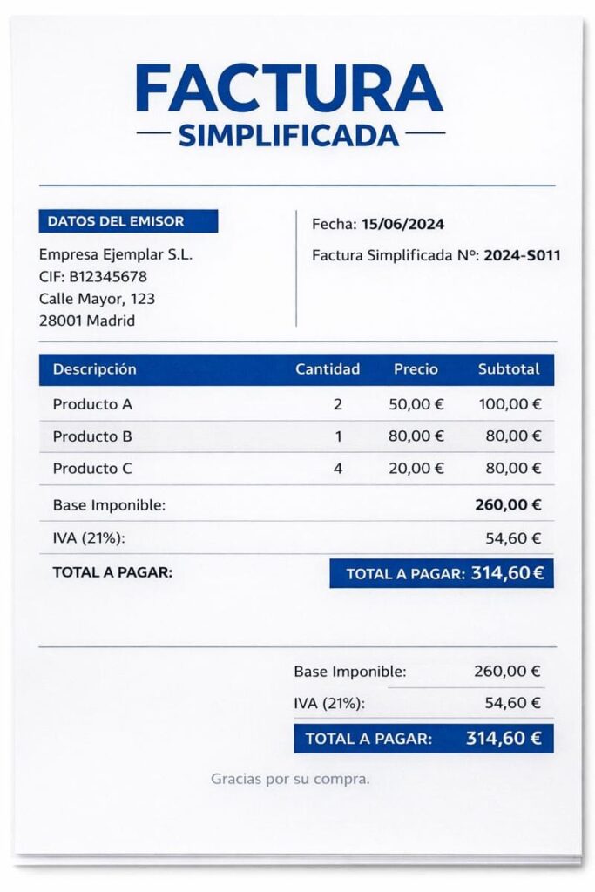Select the Producto A row label
Viewport: 595px width, 892px height.
pos(92,405)
